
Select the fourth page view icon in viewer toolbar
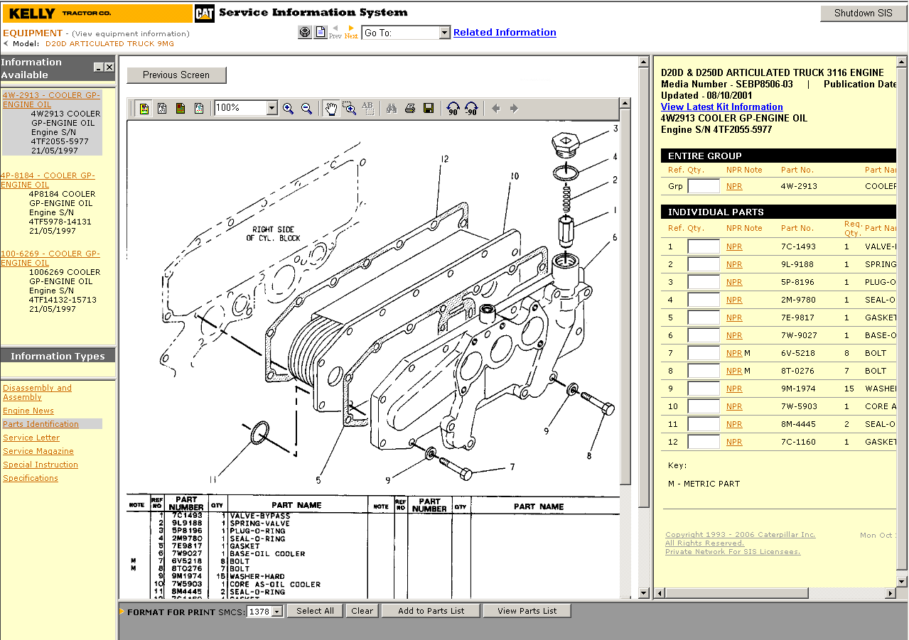(199, 108)
